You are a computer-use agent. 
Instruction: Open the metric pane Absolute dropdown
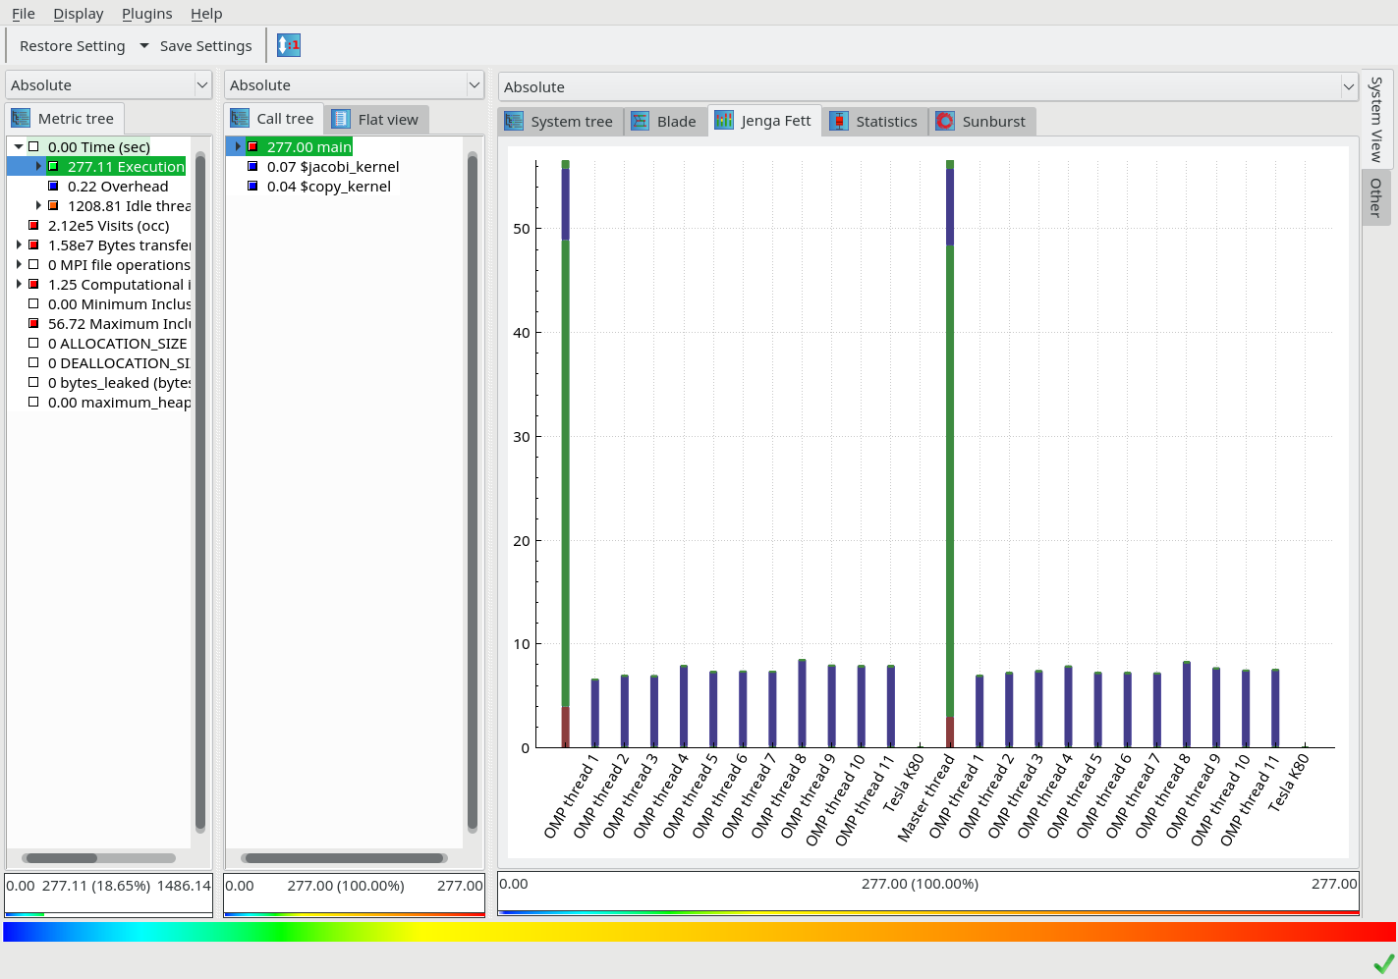coord(108,85)
